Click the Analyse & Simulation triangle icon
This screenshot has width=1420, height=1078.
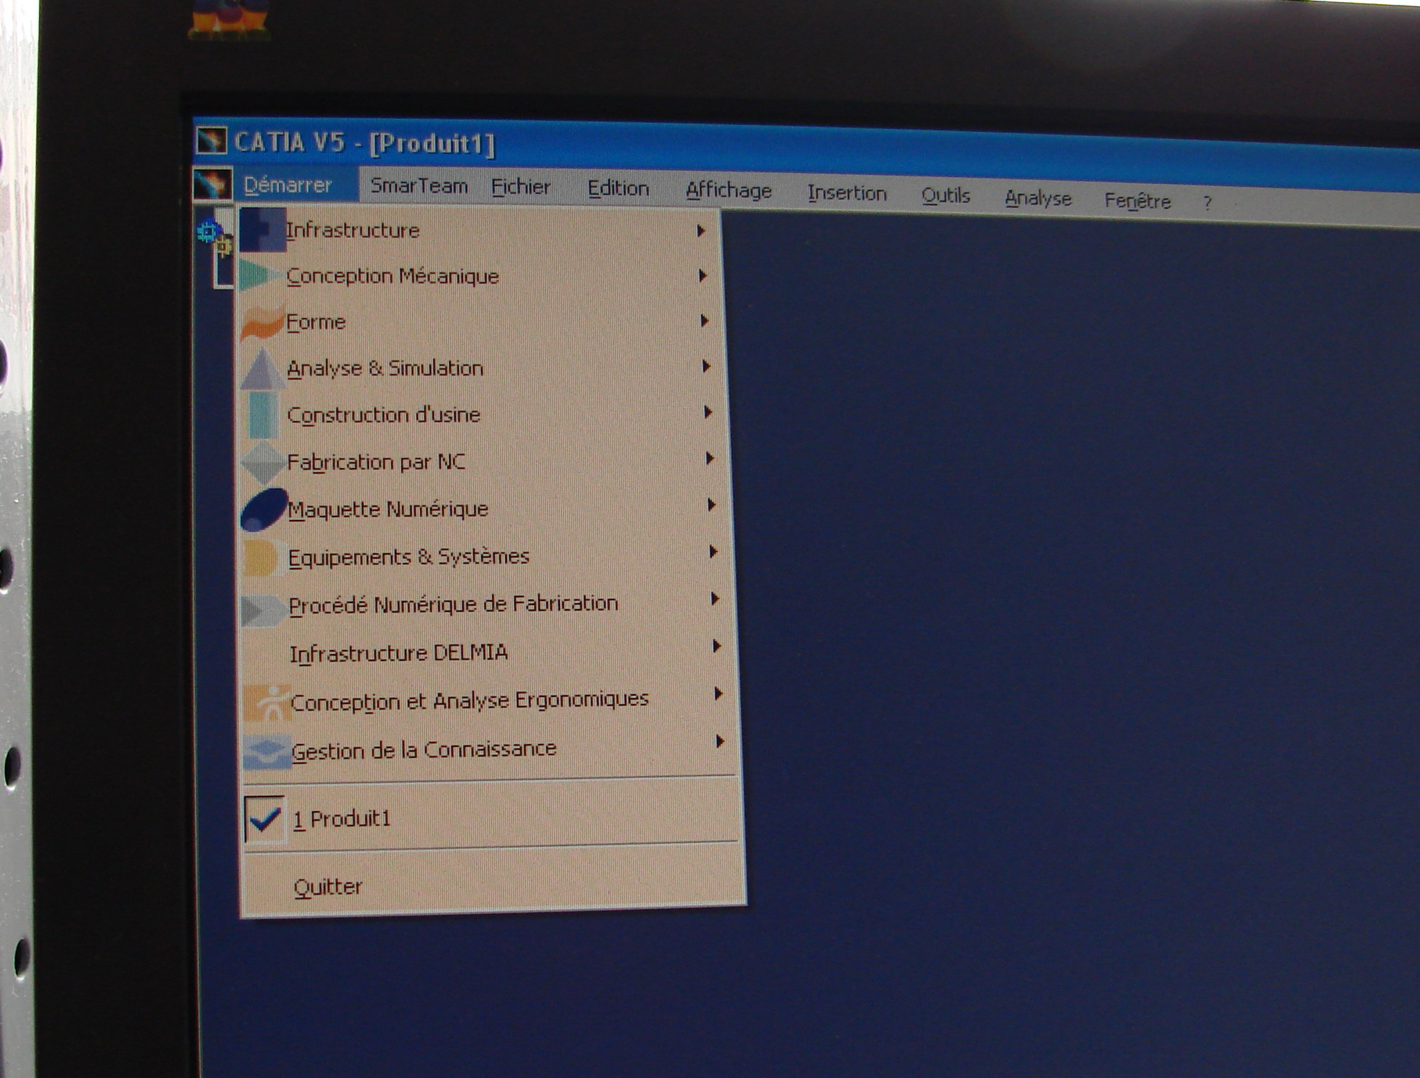pyautogui.click(x=262, y=369)
